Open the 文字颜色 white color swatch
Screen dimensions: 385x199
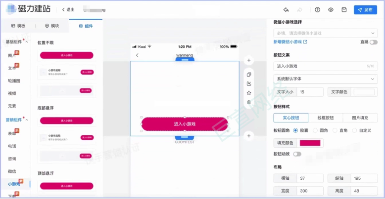click(364, 92)
